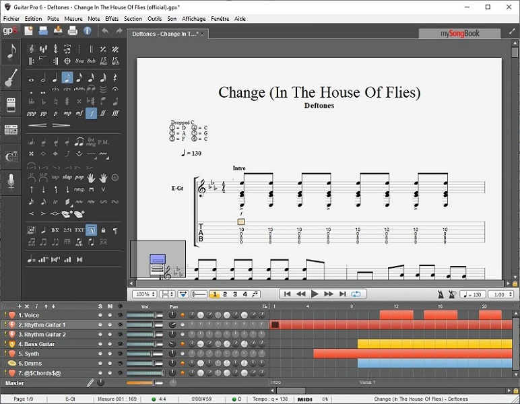520x404 pixels.
Task: Select fortissimo ff dynamic
Action: tap(103, 113)
